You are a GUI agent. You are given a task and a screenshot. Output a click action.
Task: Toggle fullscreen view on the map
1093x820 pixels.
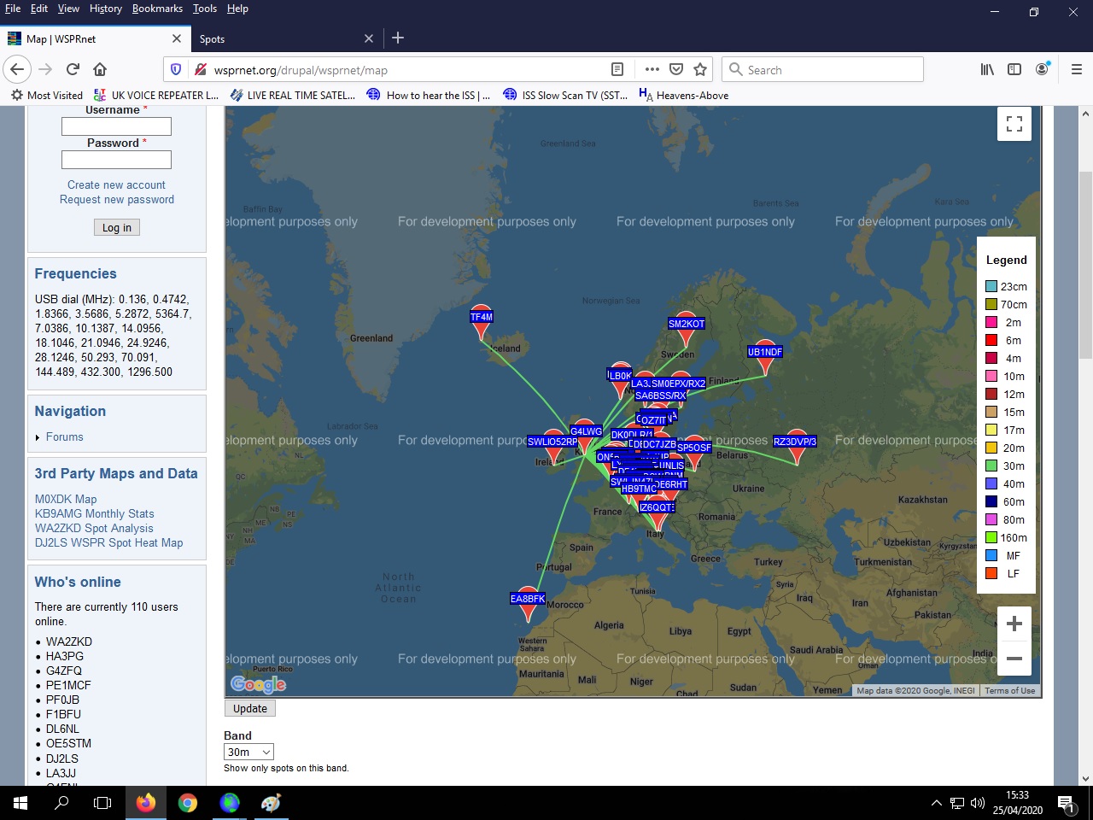(x=1014, y=124)
